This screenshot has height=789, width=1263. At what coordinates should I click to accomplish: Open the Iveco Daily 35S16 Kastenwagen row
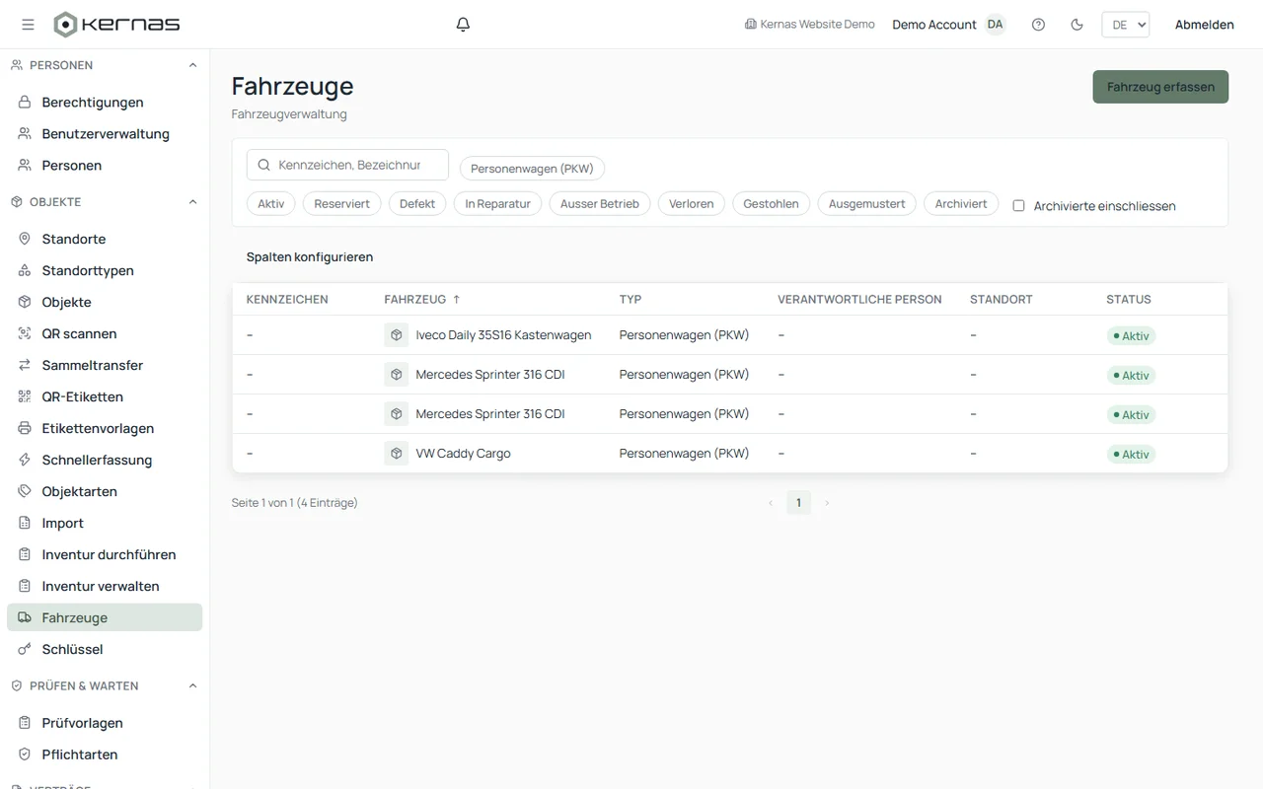(x=730, y=335)
